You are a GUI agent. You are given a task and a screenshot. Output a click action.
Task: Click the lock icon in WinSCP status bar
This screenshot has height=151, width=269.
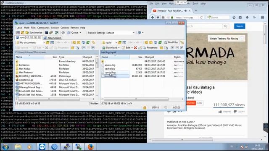click(145, 107)
